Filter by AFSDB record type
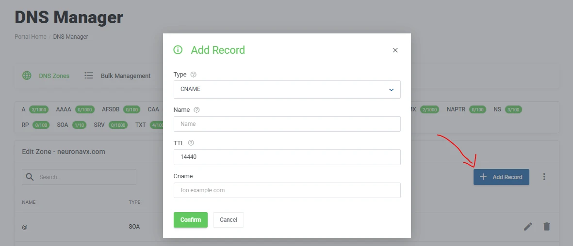 coord(111,109)
